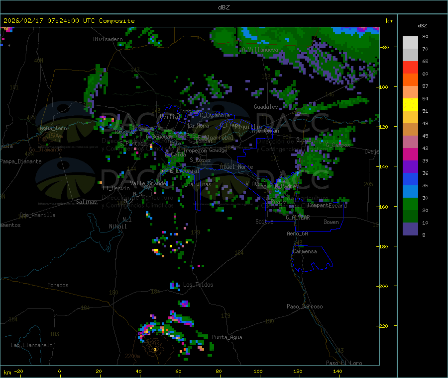Click the 'dBZ' title at the top

(224, 7)
